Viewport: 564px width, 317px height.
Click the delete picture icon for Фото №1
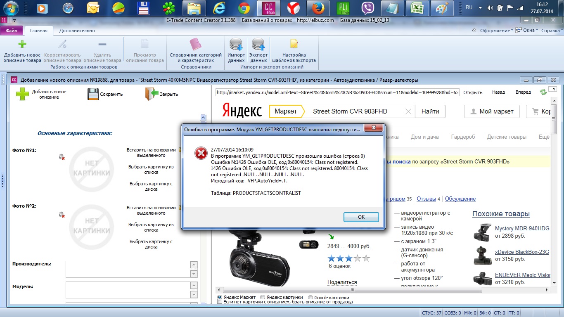click(x=62, y=157)
